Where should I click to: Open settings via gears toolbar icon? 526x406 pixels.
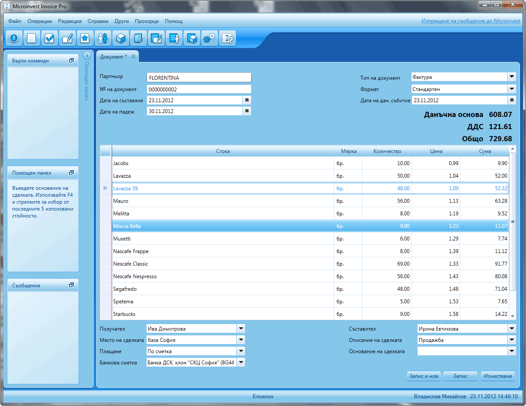(210, 39)
